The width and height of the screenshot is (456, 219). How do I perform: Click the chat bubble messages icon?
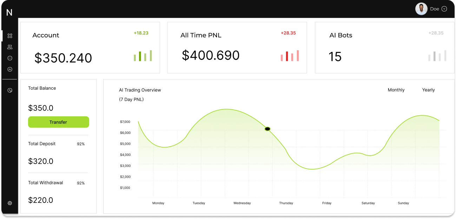coord(10,58)
